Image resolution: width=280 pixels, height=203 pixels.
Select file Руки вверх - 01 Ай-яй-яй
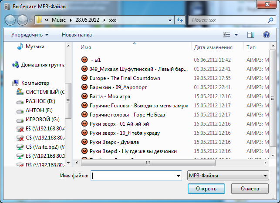pos(119,124)
